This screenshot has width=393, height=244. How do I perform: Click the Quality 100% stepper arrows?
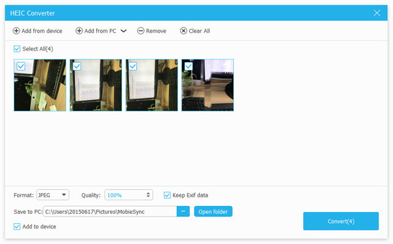coord(148,195)
